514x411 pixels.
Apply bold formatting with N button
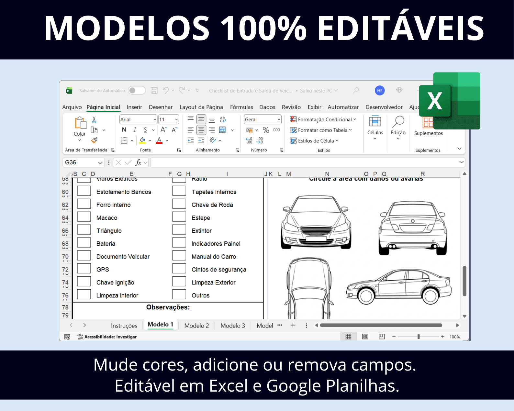click(x=124, y=130)
